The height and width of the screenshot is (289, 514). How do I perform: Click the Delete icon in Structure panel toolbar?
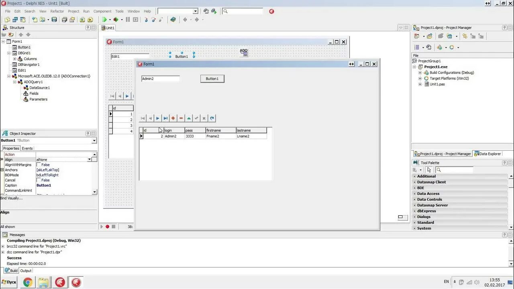pos(11,35)
